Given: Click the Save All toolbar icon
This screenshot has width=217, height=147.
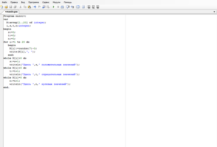Looking at the screenshot, I should click(15, 7).
